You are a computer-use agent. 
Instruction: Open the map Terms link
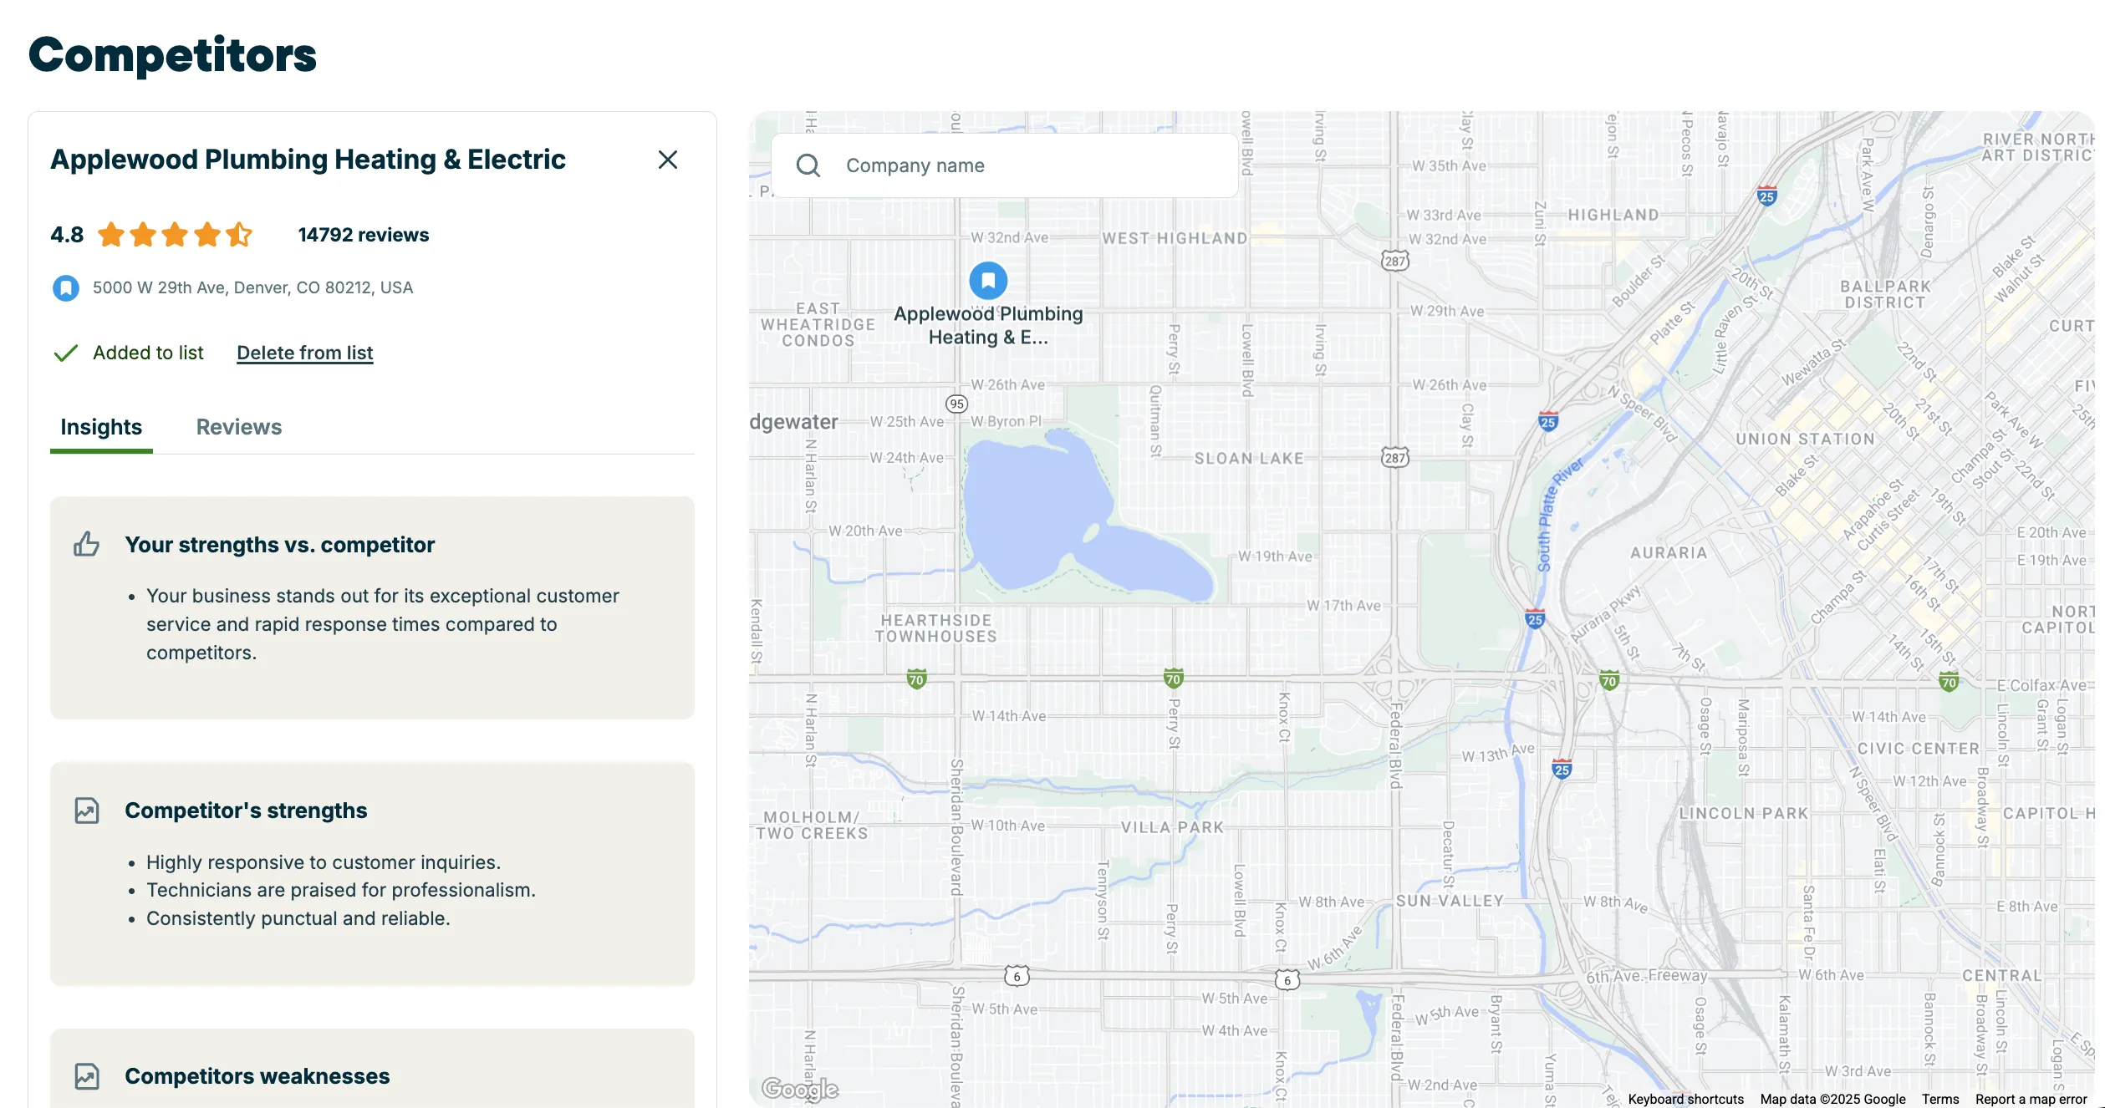click(1940, 1099)
